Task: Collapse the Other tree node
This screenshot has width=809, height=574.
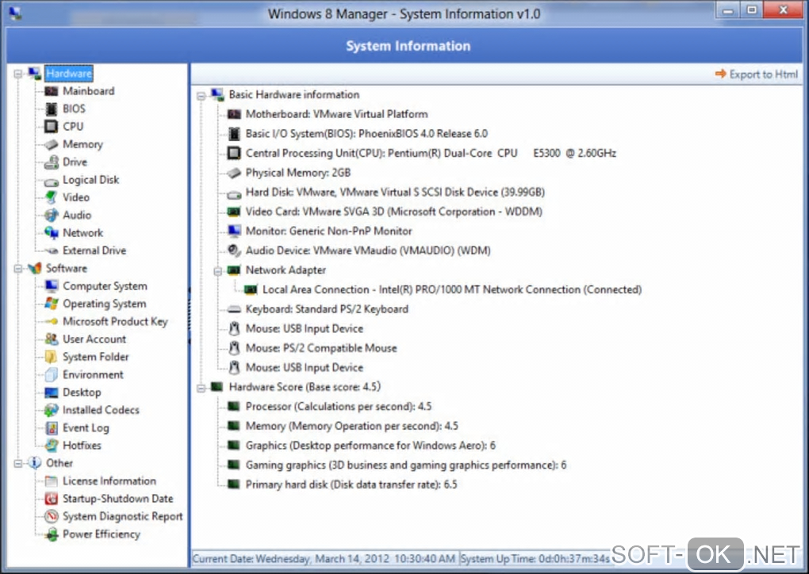Action: pos(18,464)
